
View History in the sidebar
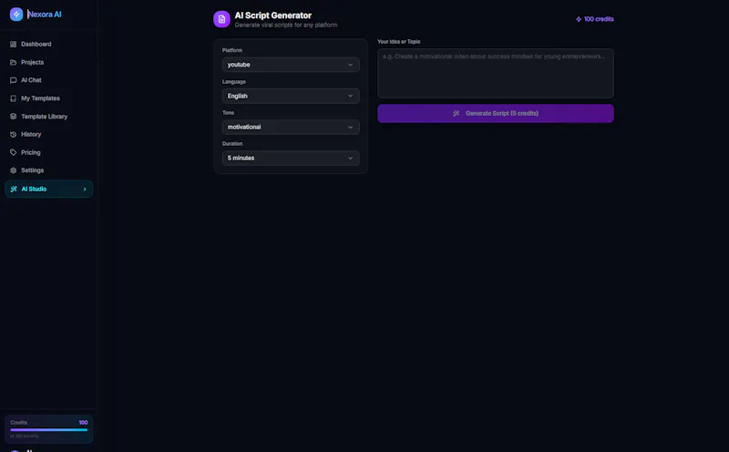coord(49,134)
